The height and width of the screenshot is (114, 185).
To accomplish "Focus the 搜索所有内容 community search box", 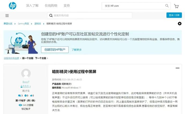I will click(90, 15).
